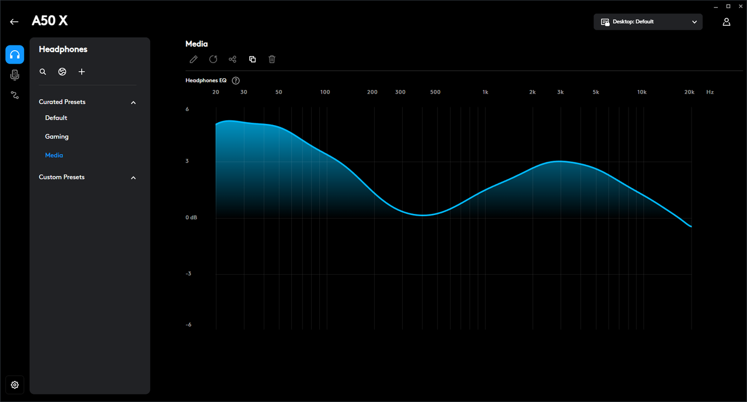747x402 pixels.
Task: Browse community presets with the globe icon
Action: click(62, 72)
